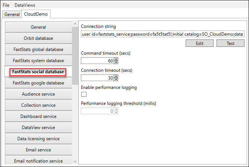
Task: Select FastStats social database section
Action: [x=38, y=72]
